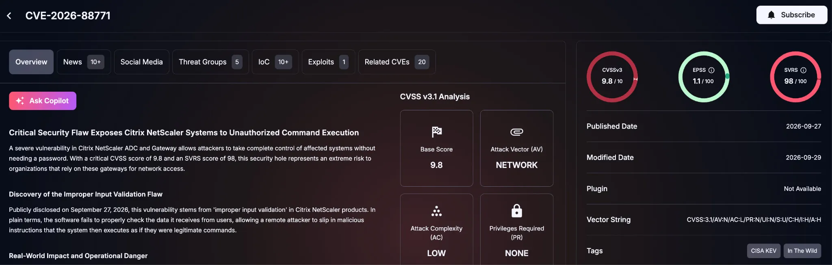This screenshot has height=265, width=832.
Task: Click the Exploits count badge 1
Action: 344,62
